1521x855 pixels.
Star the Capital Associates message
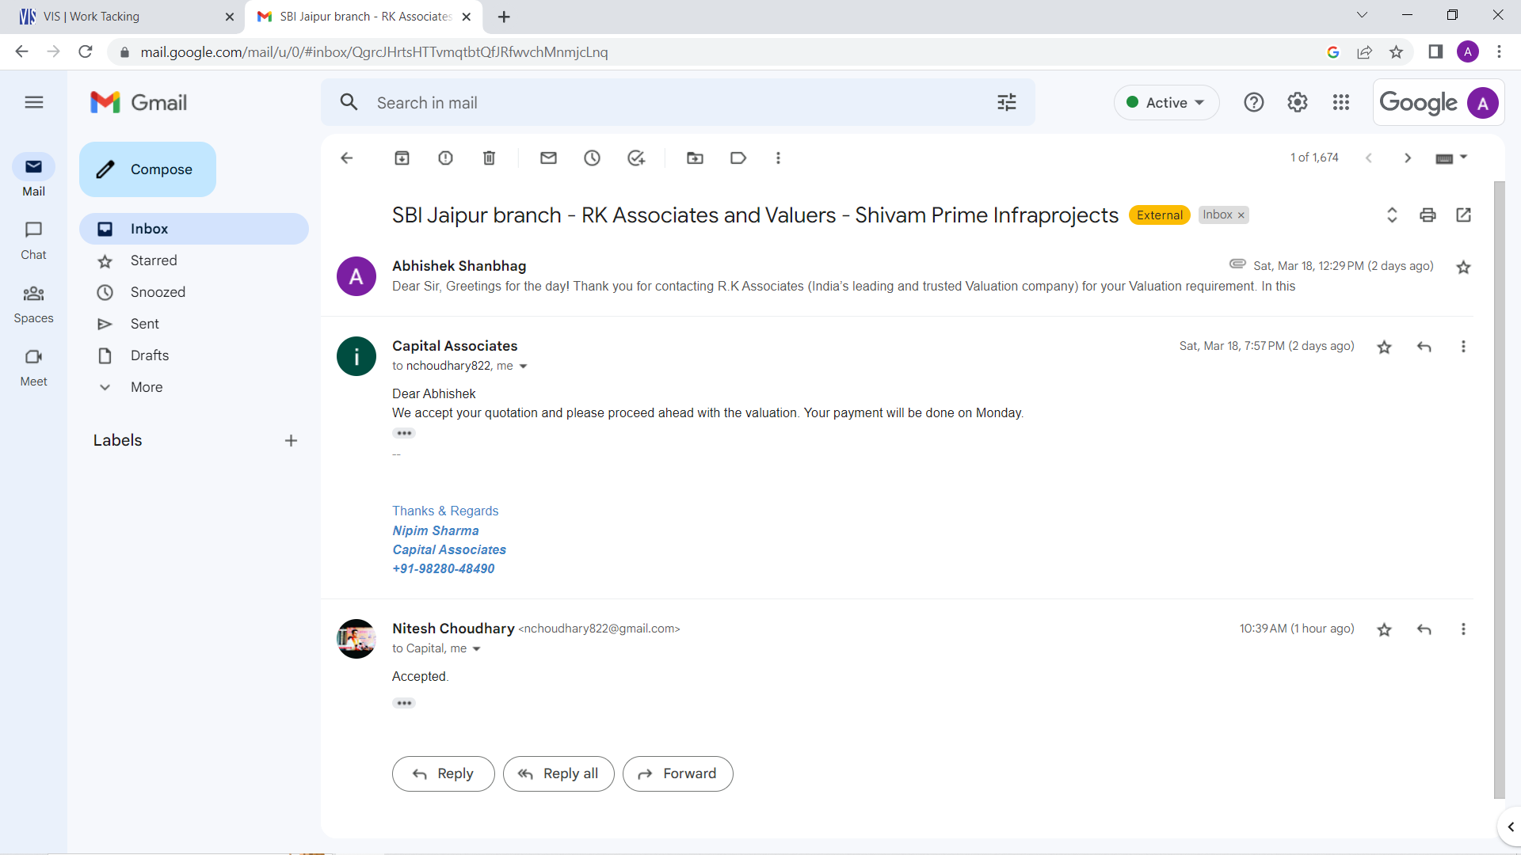[1384, 347]
